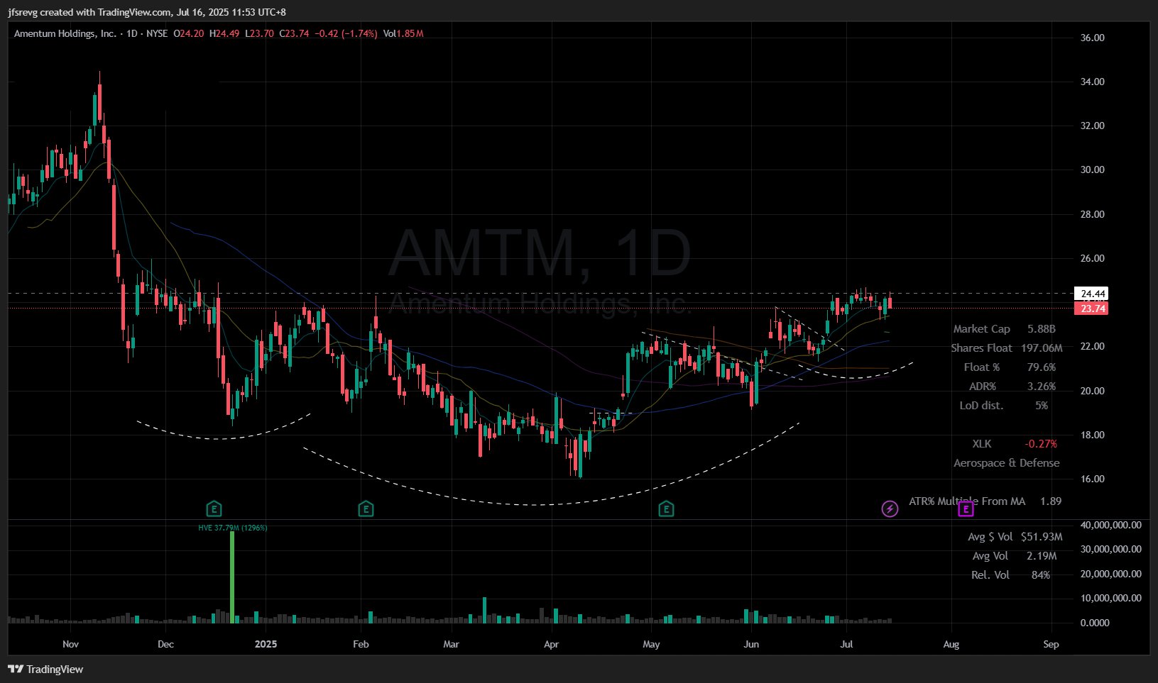Click the jfsrevg created with TradingView.com caption
The image size is (1158, 683).
[147, 12]
